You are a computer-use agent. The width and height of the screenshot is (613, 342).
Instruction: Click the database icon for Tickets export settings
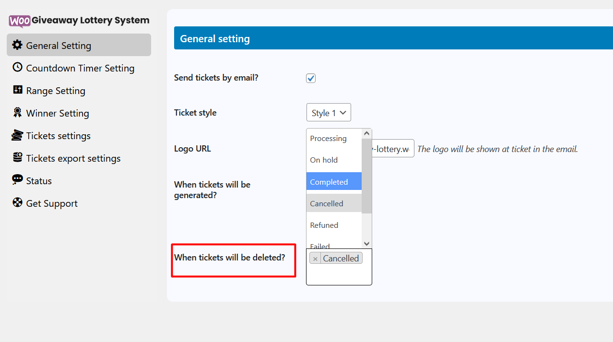click(x=17, y=158)
